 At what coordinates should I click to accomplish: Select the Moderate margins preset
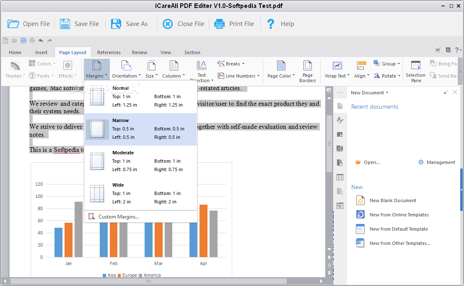pos(140,161)
